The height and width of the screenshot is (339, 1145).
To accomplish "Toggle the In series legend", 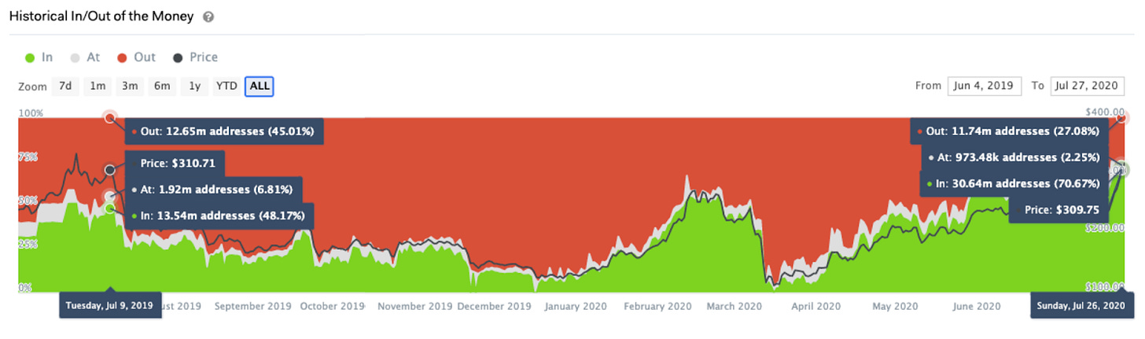I will [46, 57].
